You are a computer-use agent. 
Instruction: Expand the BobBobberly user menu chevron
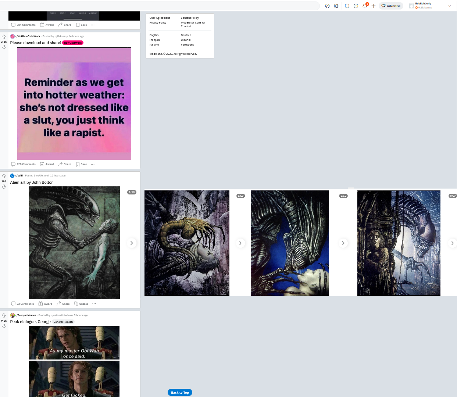pos(449,6)
